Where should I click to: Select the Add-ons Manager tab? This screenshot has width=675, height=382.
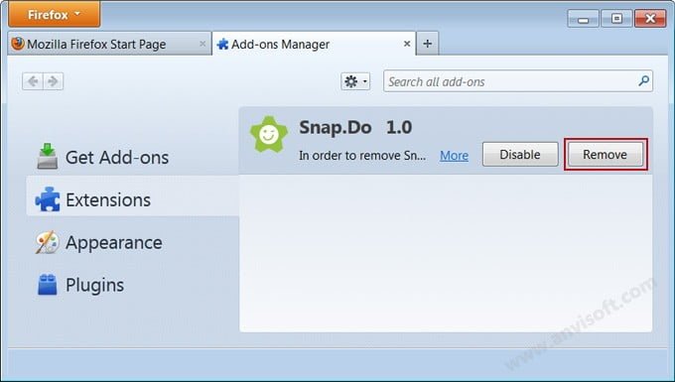pyautogui.click(x=315, y=44)
